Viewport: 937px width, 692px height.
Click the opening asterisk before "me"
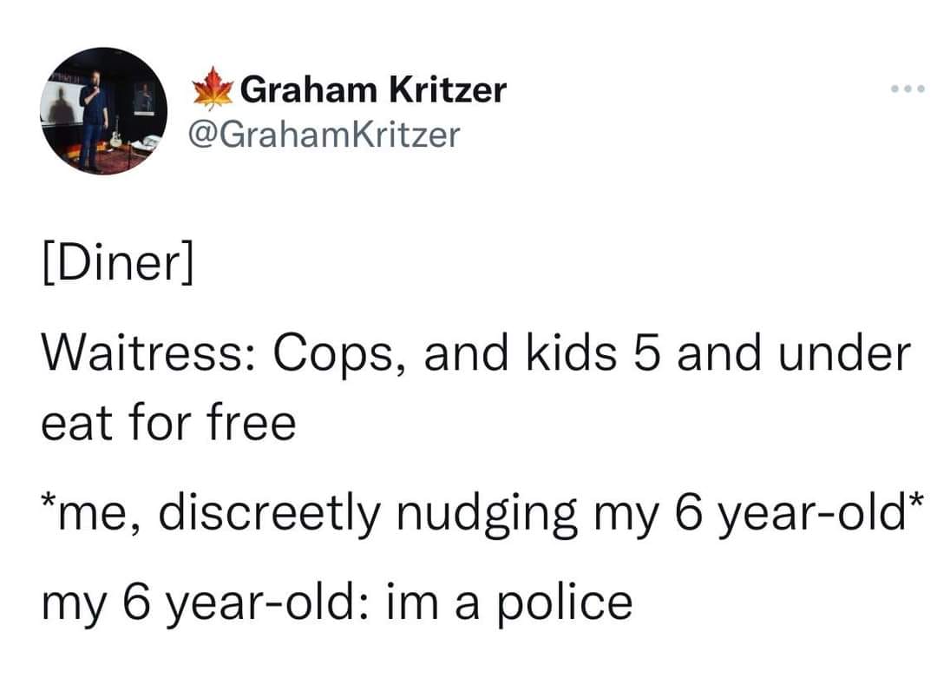pyautogui.click(x=48, y=503)
